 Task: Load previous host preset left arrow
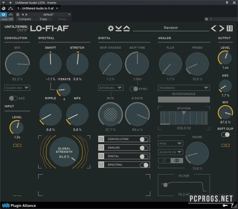(23, 15)
